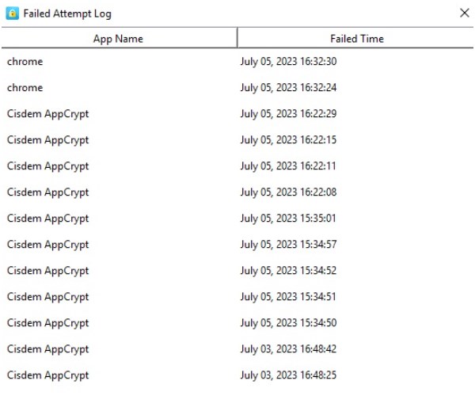Select the chrome entry at 16:32:30
Screen dimensions: 475x411
(237, 62)
